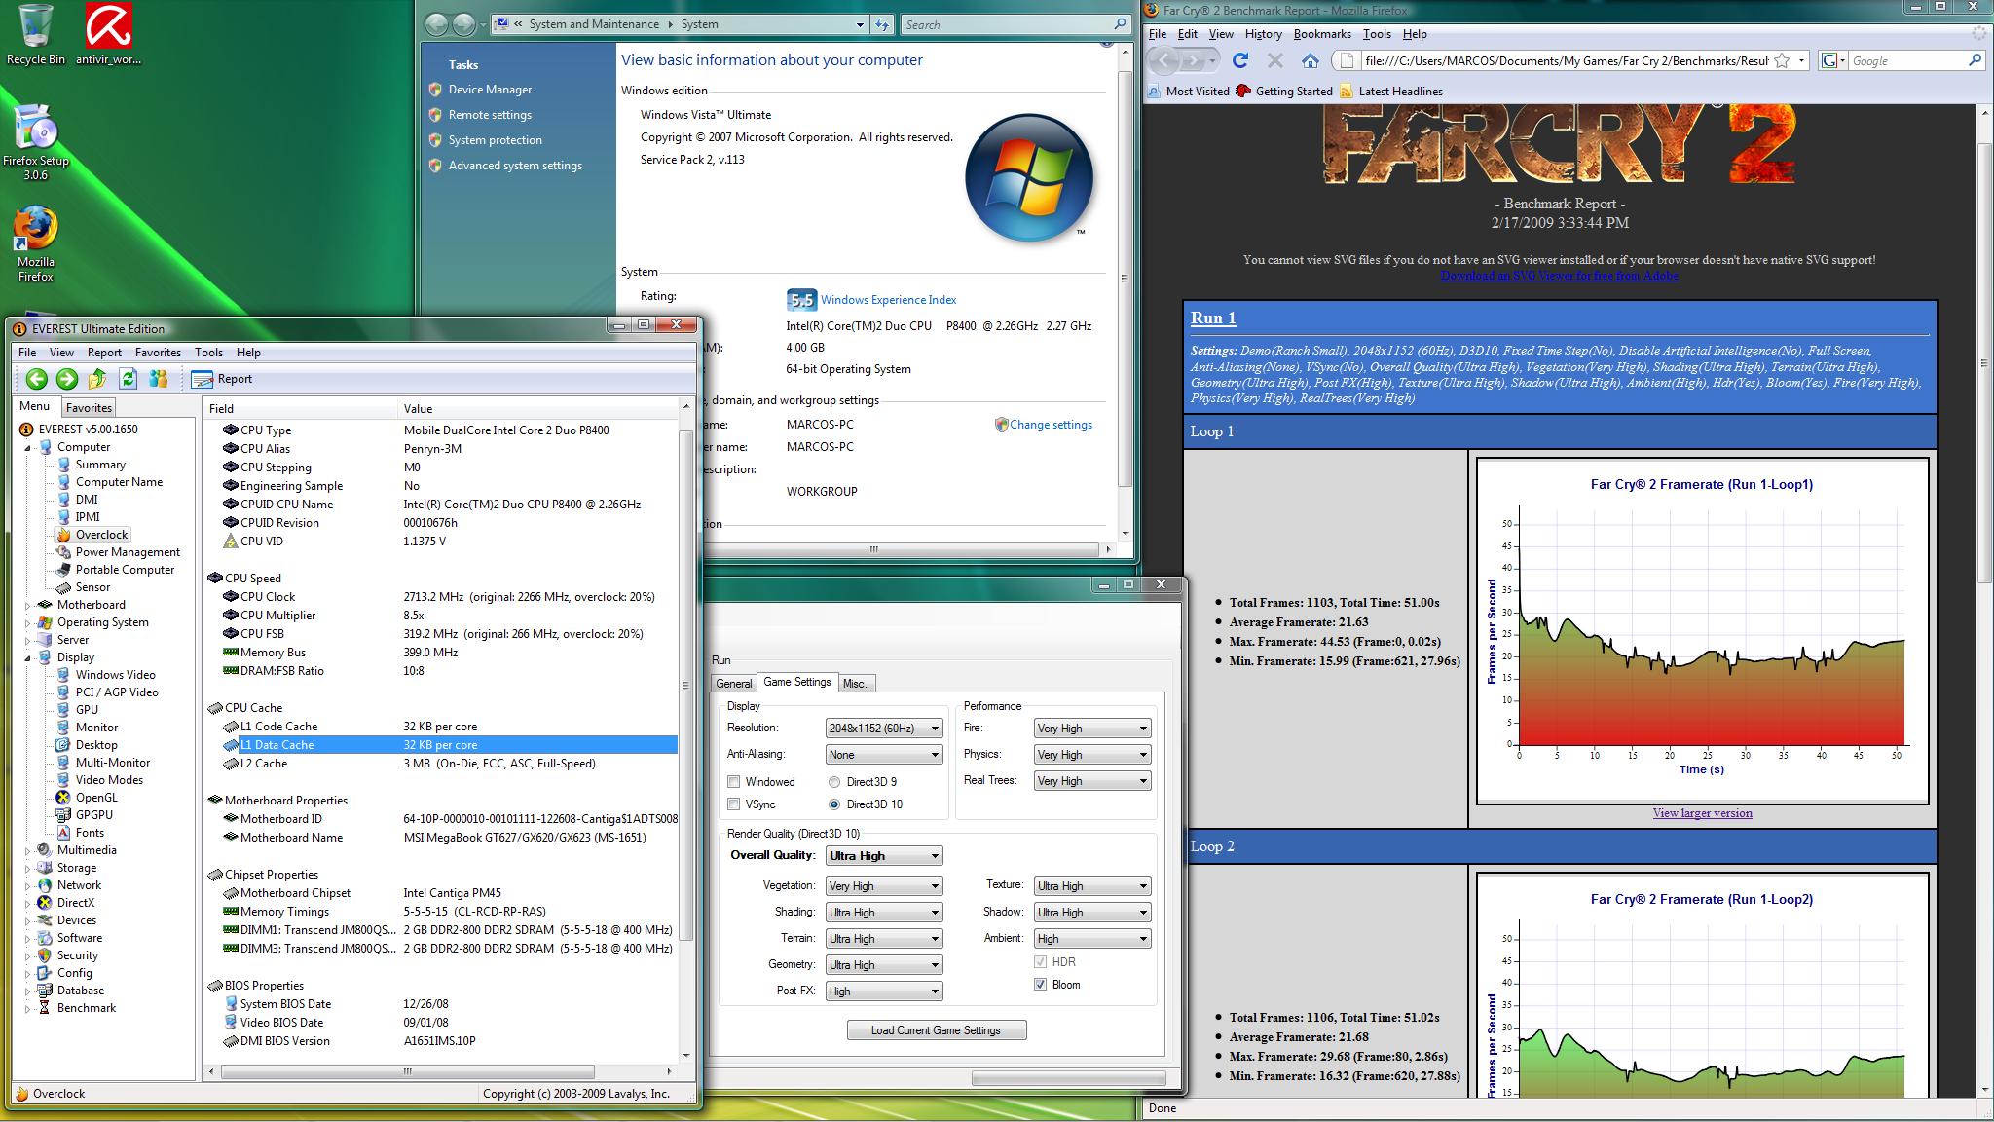Open Firefox Setup 3.0.6 desktop icon
The width and height of the screenshot is (1994, 1122).
[x=36, y=142]
